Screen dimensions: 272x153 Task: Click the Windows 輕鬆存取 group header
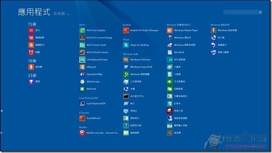[x=220, y=25]
